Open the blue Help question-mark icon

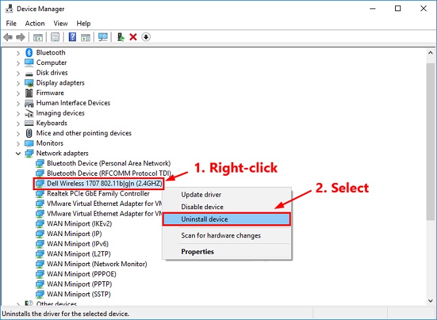click(72, 37)
